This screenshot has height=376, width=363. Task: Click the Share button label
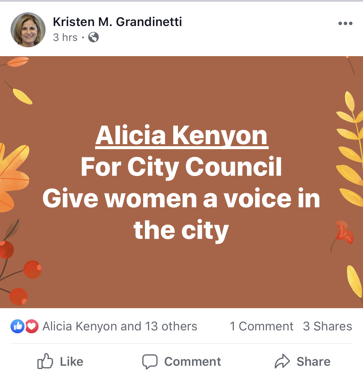click(x=314, y=362)
